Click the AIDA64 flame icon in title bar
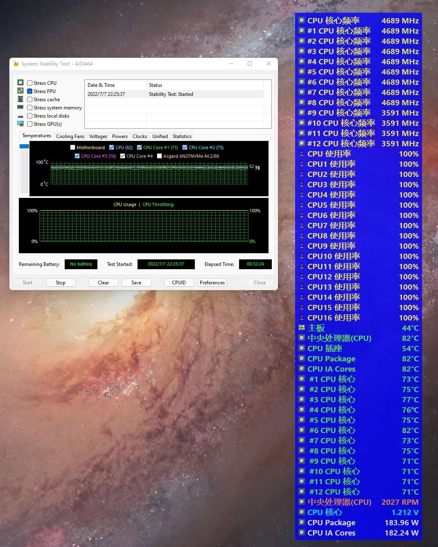The image size is (438, 547). pos(16,64)
